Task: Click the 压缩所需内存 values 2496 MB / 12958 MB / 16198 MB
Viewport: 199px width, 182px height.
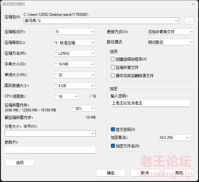Action: [30, 110]
